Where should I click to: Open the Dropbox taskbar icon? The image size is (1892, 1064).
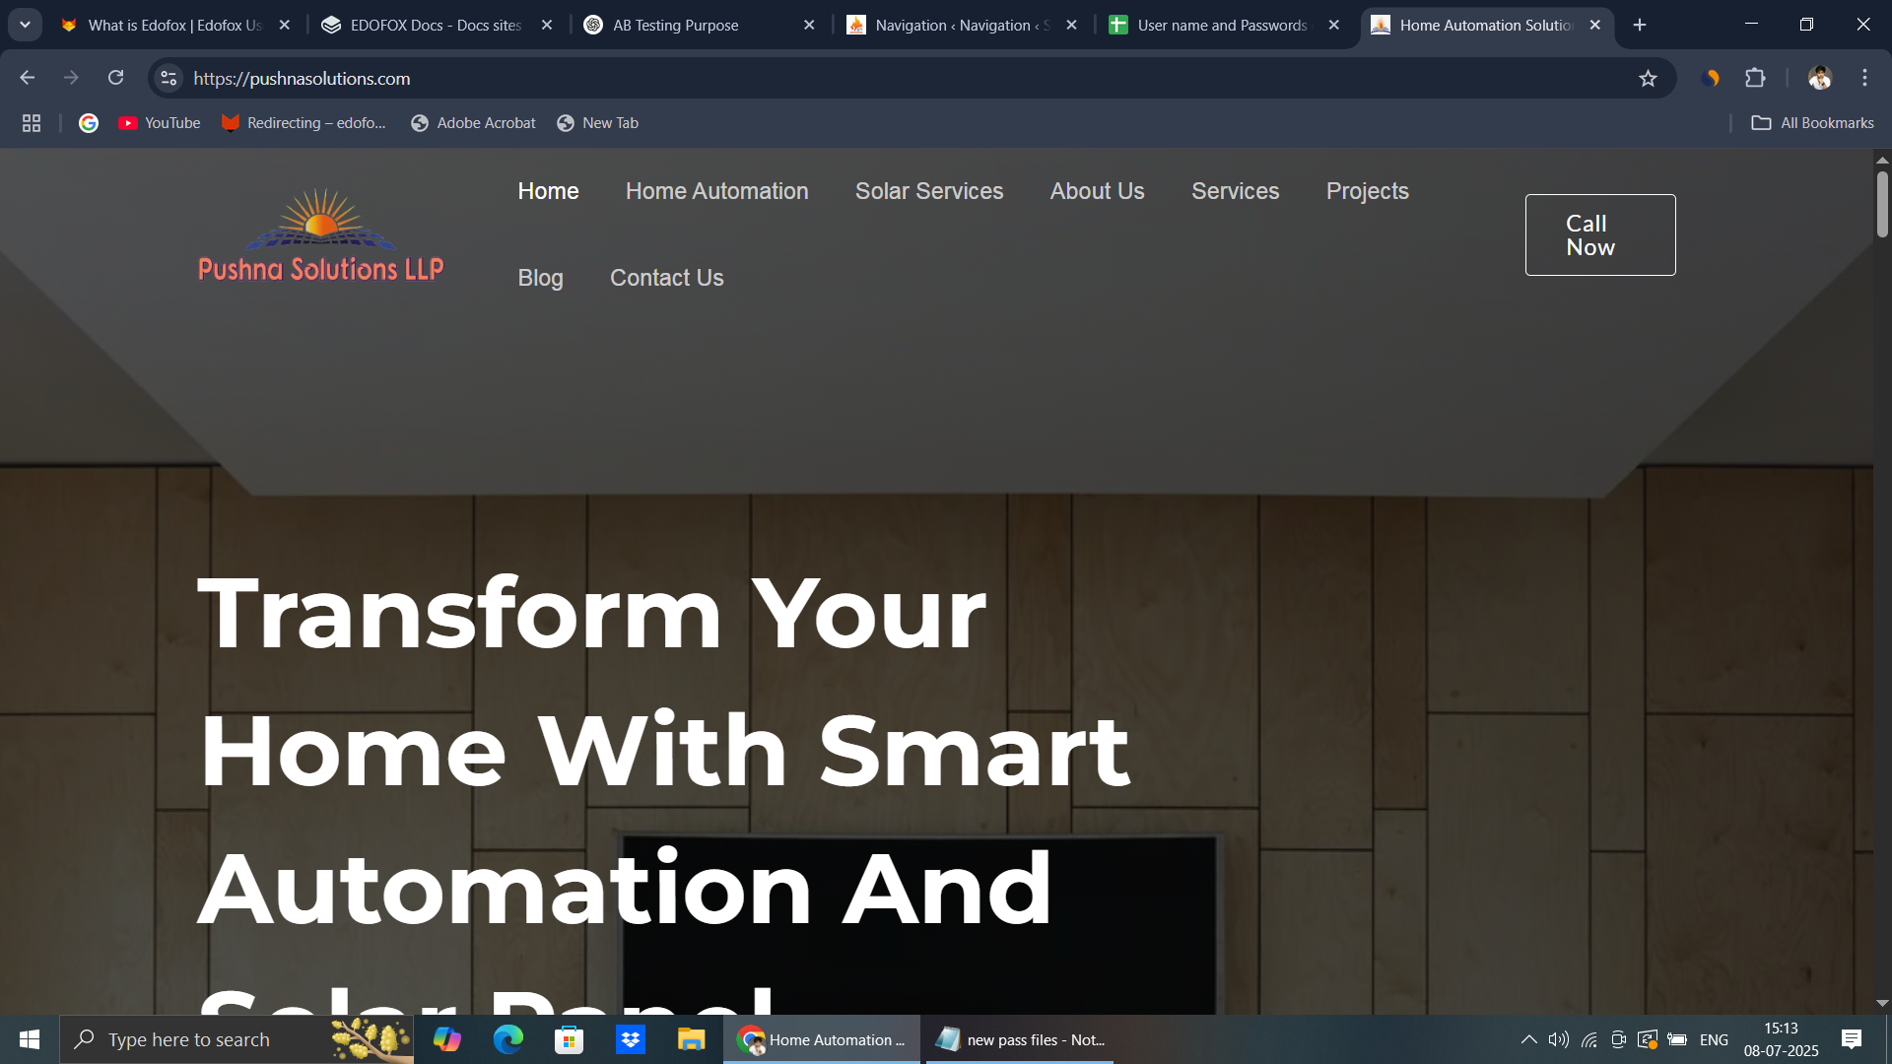pos(631,1039)
